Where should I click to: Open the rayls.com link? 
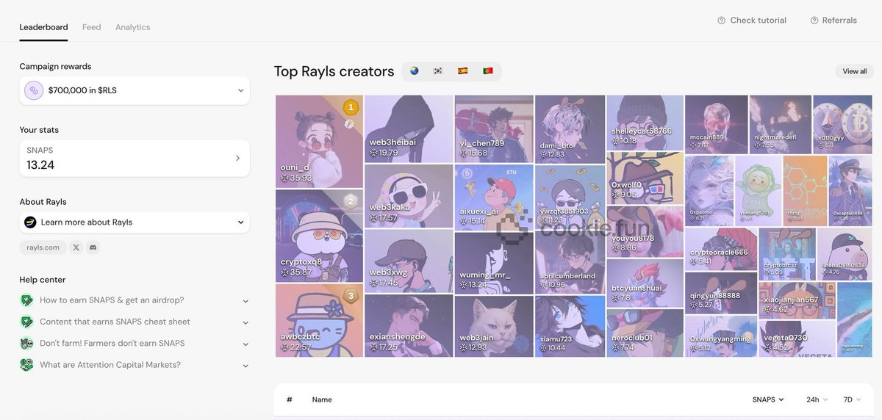(x=43, y=247)
